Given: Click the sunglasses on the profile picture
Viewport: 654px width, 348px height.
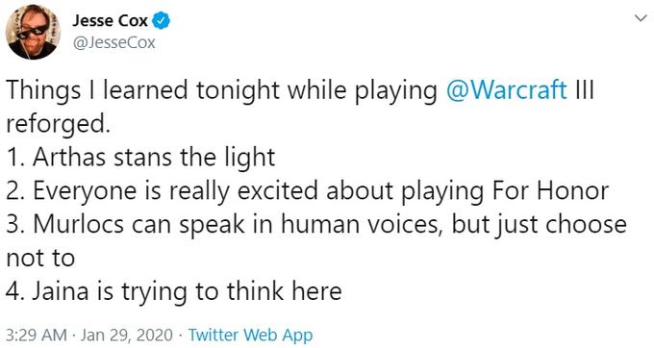Looking at the screenshot, I should click(34, 32).
